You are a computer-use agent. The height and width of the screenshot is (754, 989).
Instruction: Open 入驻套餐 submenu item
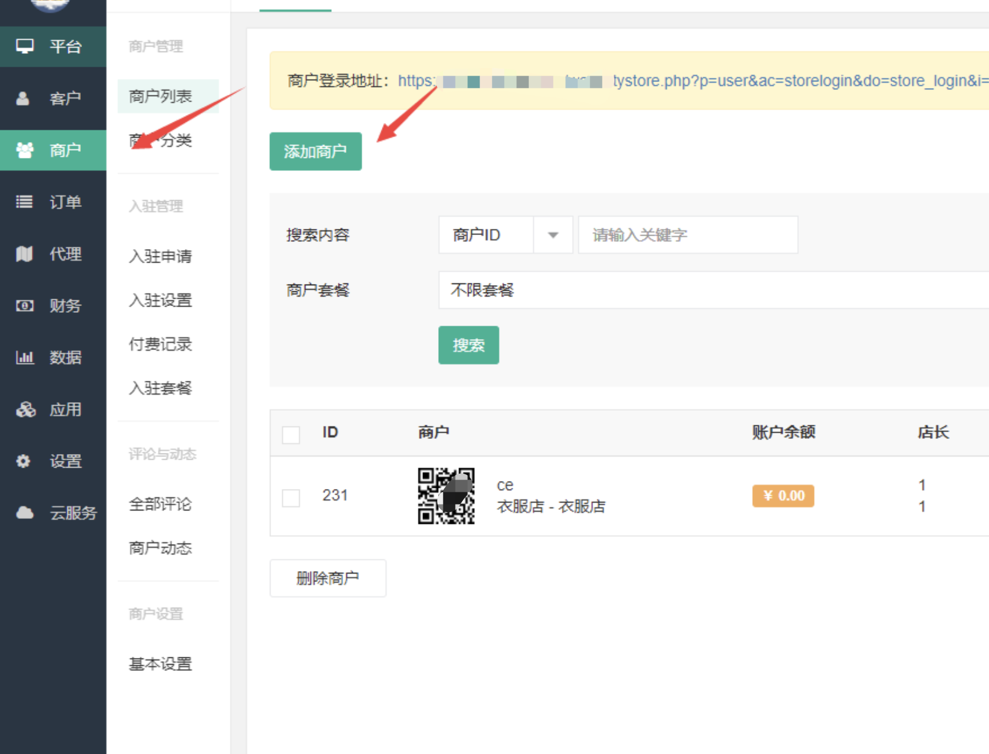(x=160, y=388)
